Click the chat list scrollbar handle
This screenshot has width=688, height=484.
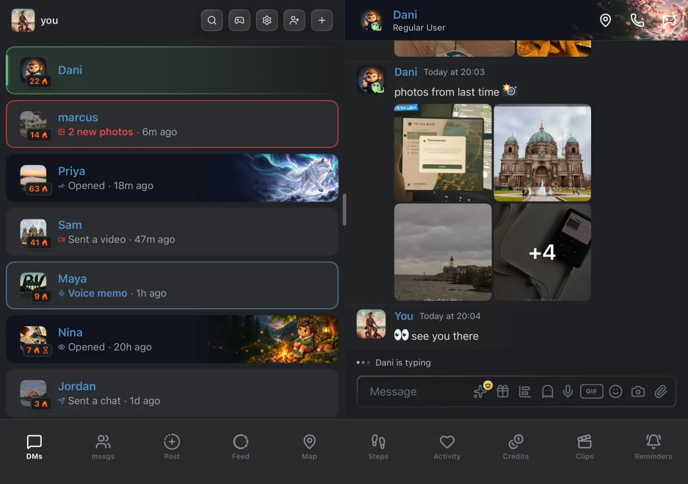345,210
